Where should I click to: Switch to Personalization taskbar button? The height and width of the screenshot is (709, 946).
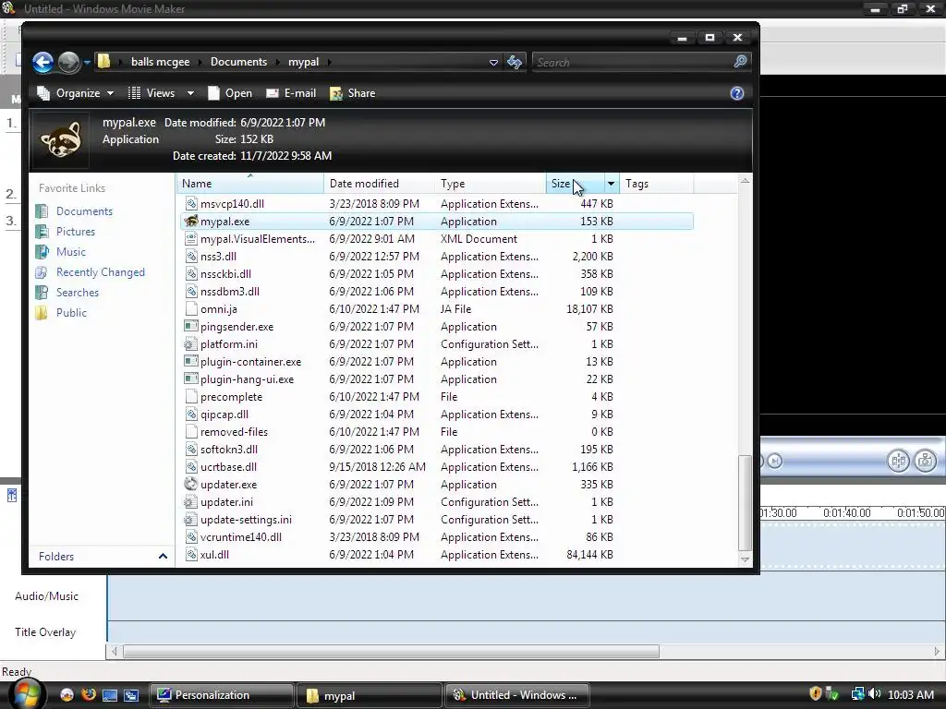click(x=222, y=695)
